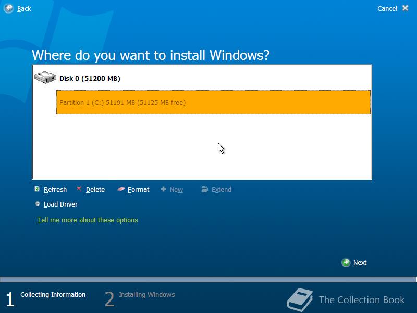The height and width of the screenshot is (313, 417).
Task: Format the selected partition via Format label
Action: (138, 190)
